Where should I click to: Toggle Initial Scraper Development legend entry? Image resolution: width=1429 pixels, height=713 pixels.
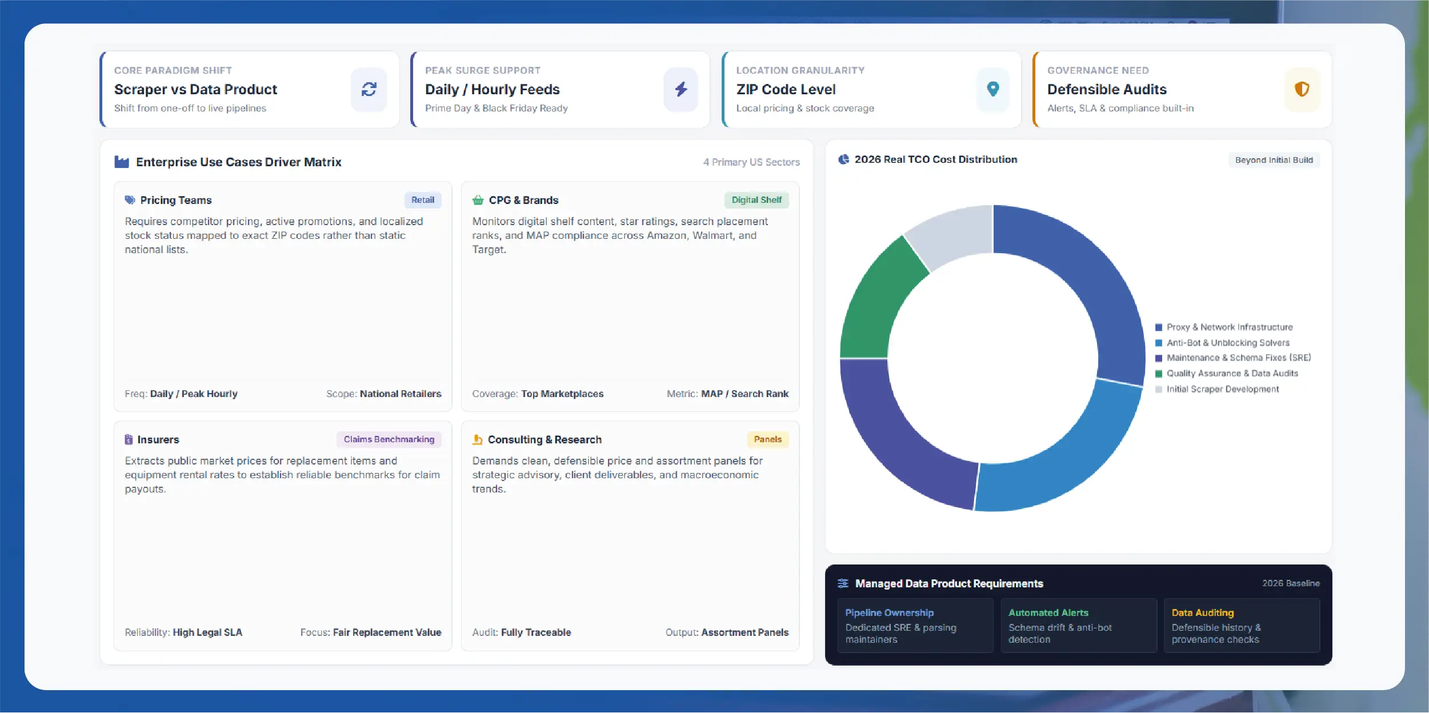pos(1217,389)
